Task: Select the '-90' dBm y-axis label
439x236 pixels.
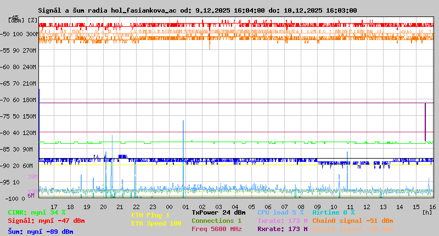Action: point(5,166)
